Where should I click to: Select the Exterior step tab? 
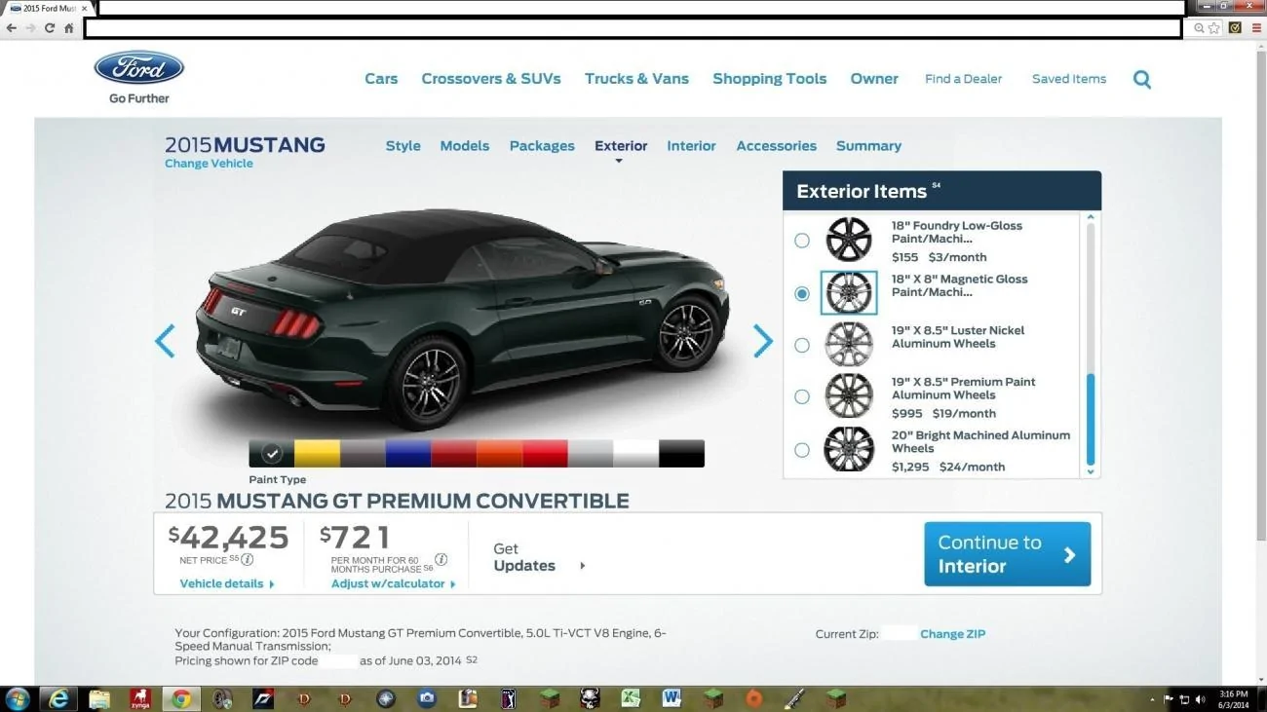pyautogui.click(x=621, y=146)
